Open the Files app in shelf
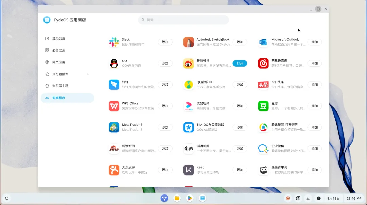 coord(177,198)
